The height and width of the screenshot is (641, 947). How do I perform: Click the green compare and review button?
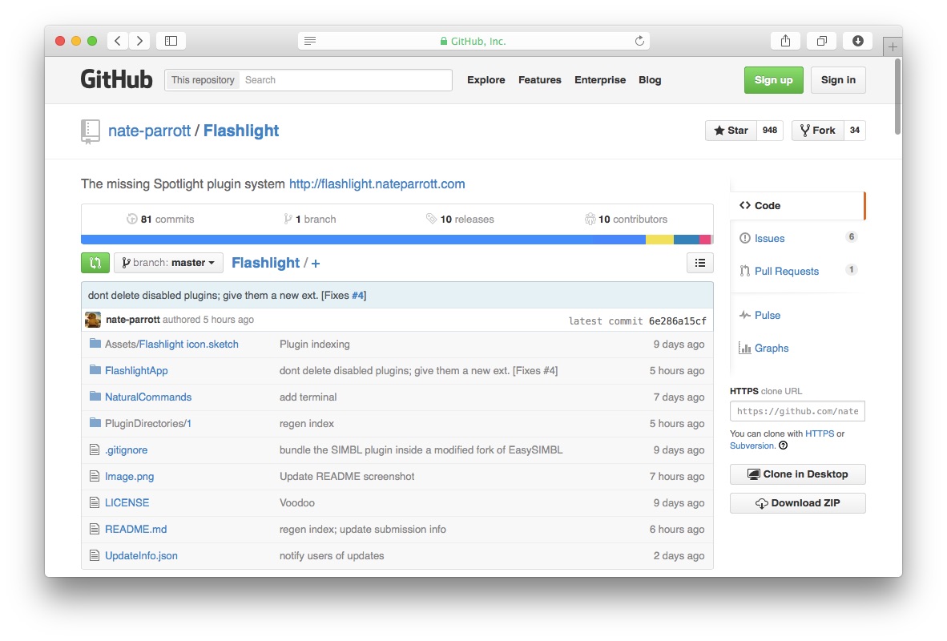(95, 263)
